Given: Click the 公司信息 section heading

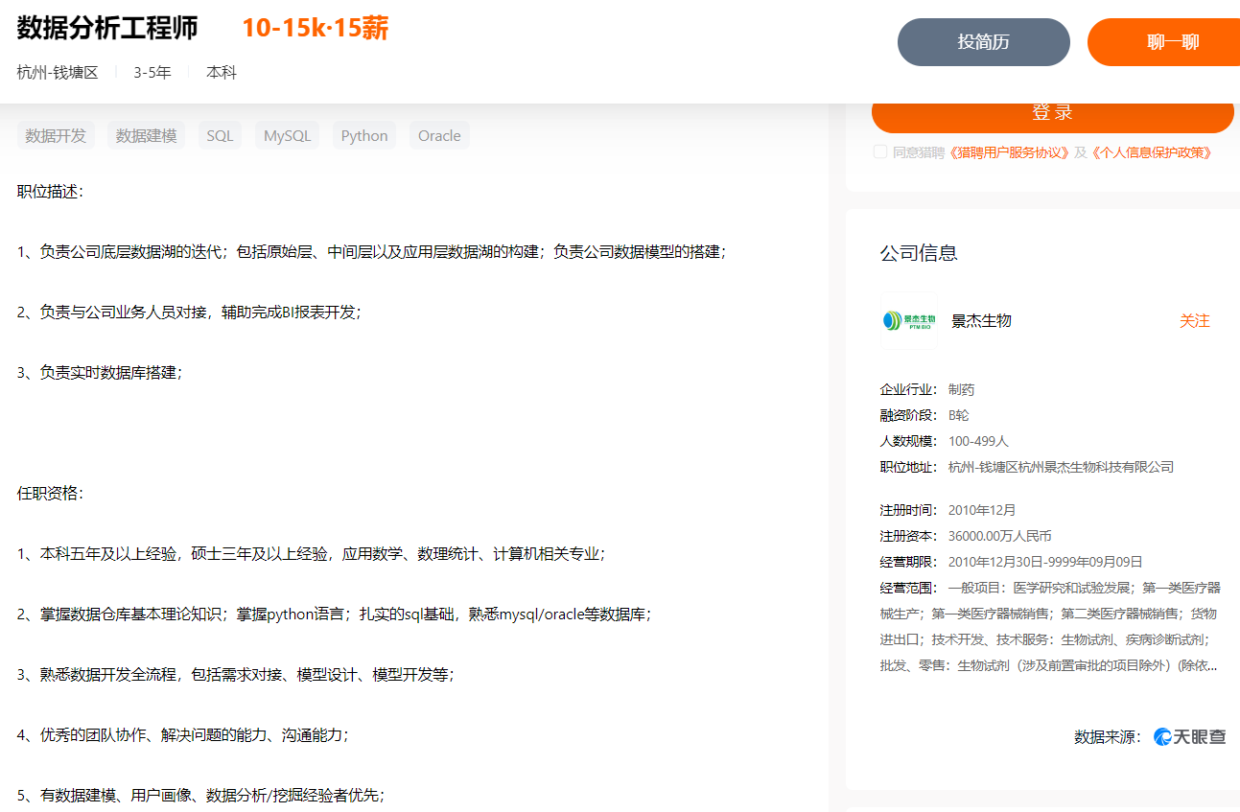Looking at the screenshot, I should [x=919, y=253].
